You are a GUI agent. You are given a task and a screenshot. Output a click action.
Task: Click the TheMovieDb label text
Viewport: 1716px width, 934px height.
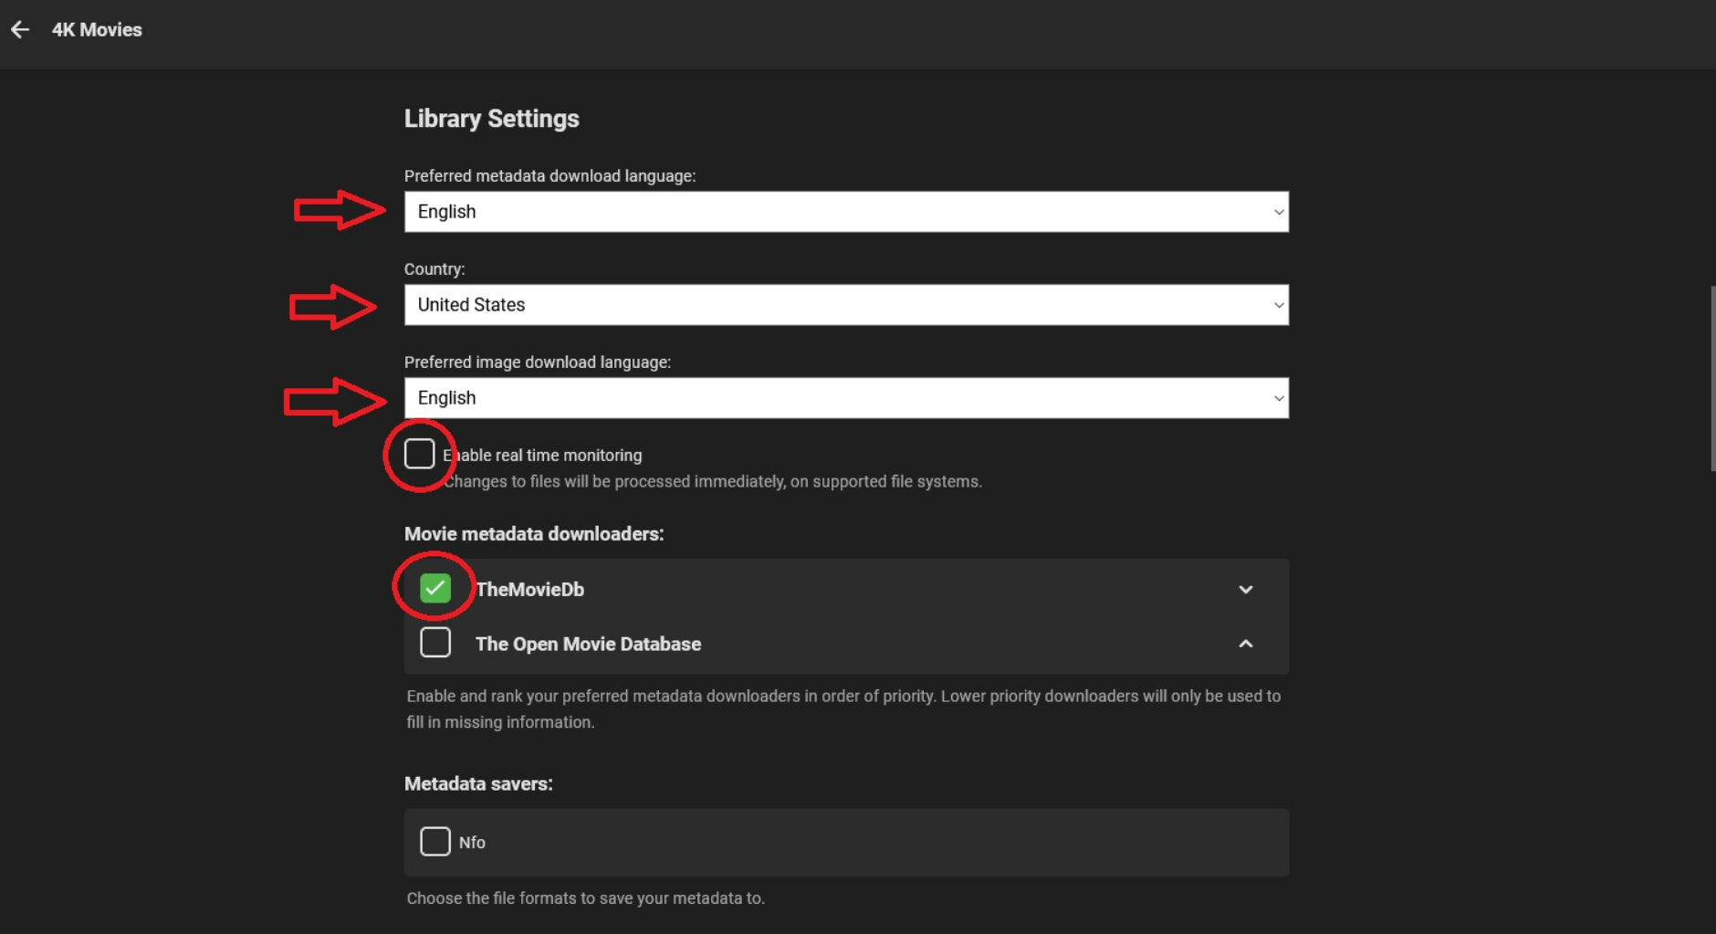coord(529,590)
